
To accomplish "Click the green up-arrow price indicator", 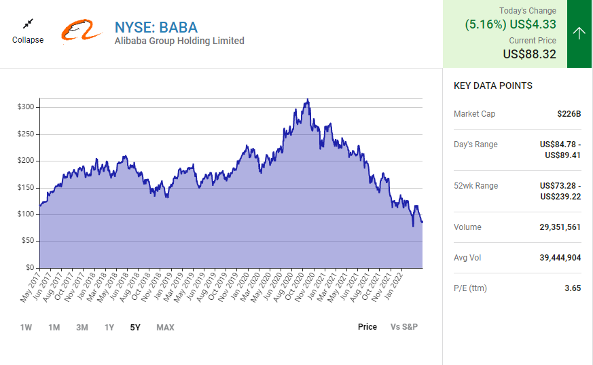I will pyautogui.click(x=579, y=34).
